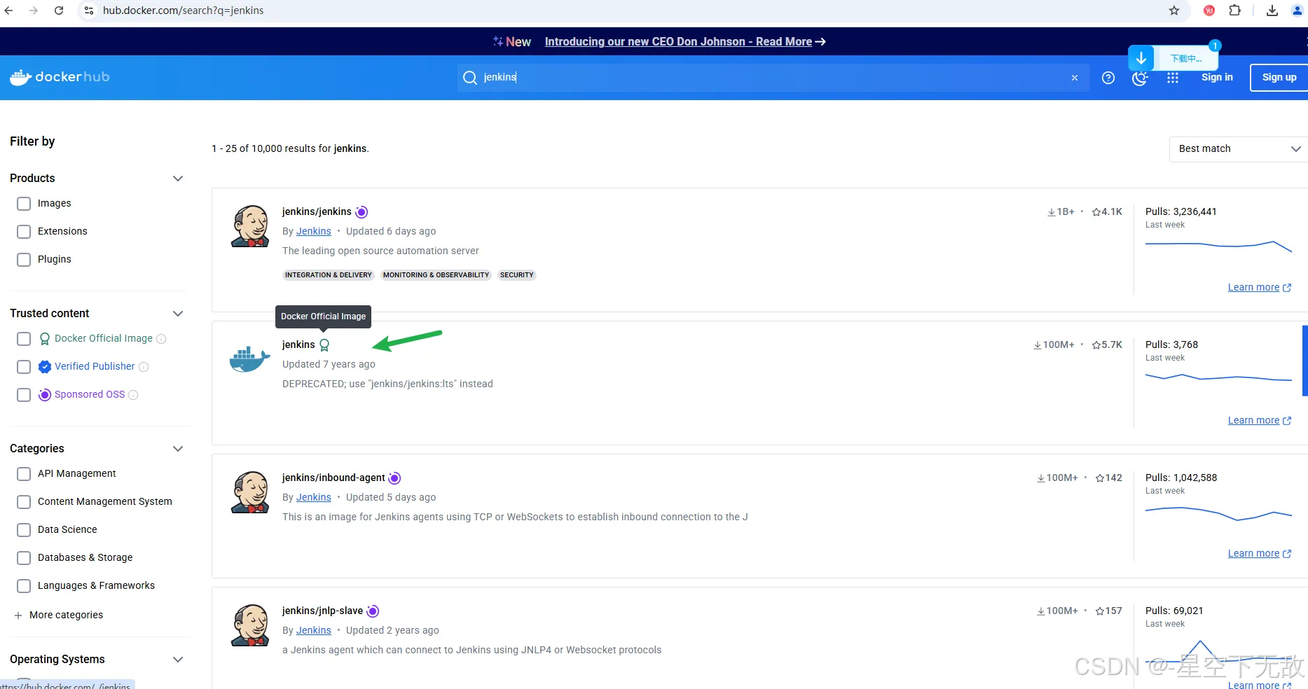Enable Docker Official Image filter checkbox
This screenshot has width=1308, height=689.
click(24, 339)
